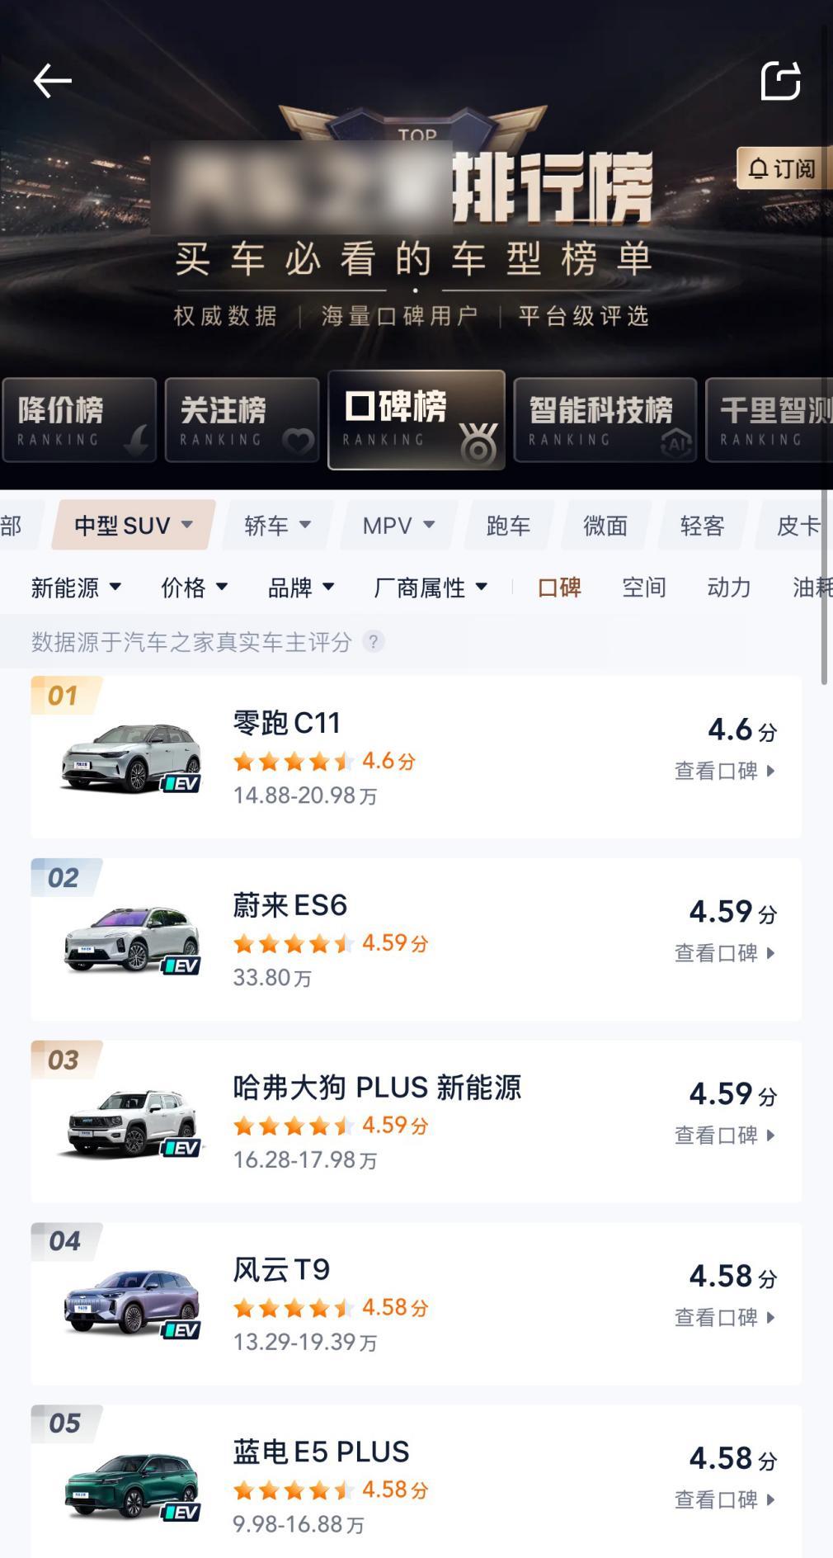Tap the share icon
Image resolution: width=833 pixels, height=1558 pixels.
coord(780,81)
